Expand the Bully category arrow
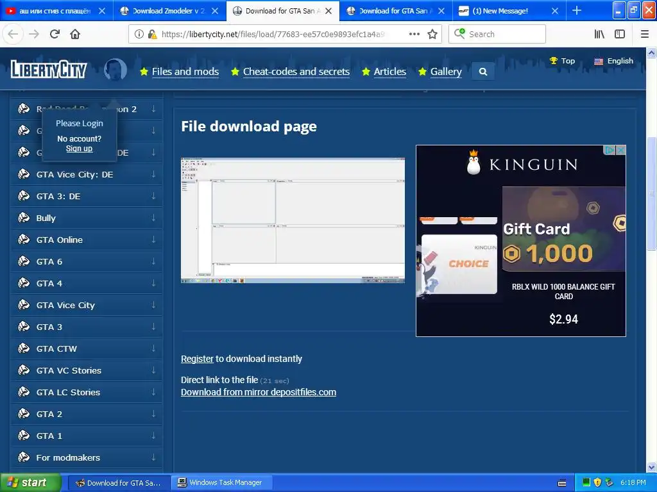The image size is (657, 492). click(x=153, y=218)
